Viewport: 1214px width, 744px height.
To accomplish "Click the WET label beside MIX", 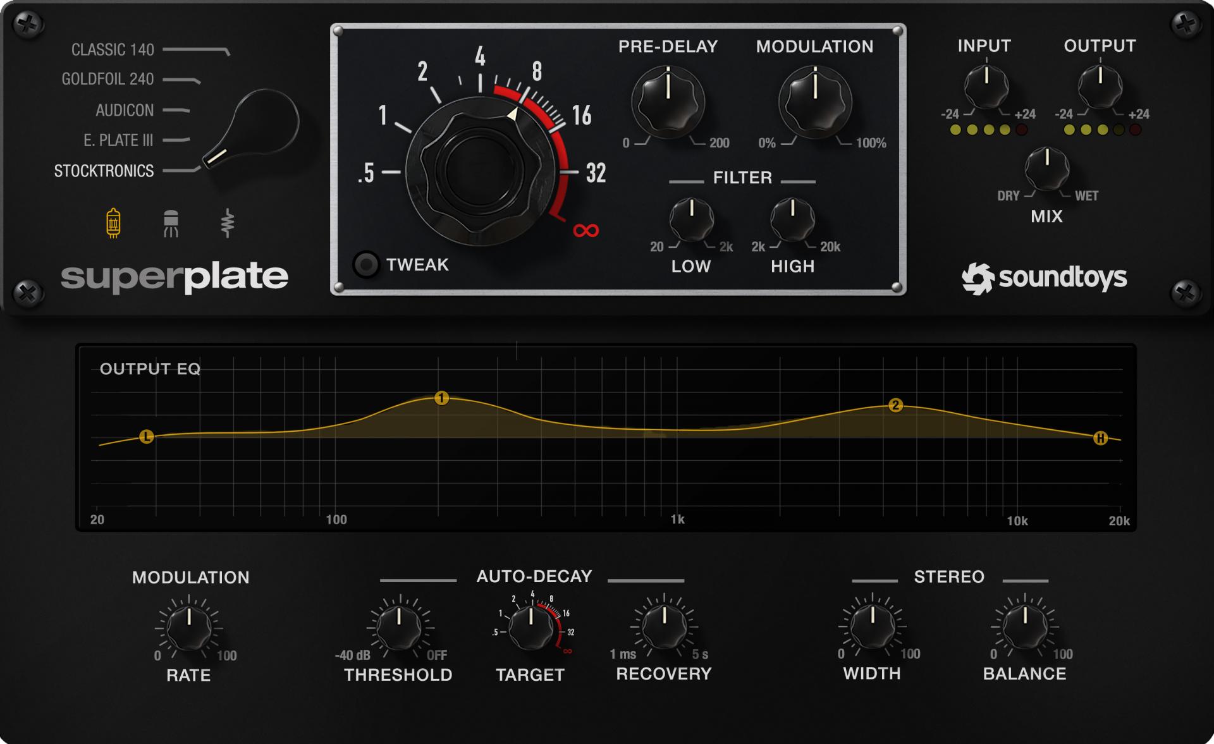I will tap(1087, 196).
